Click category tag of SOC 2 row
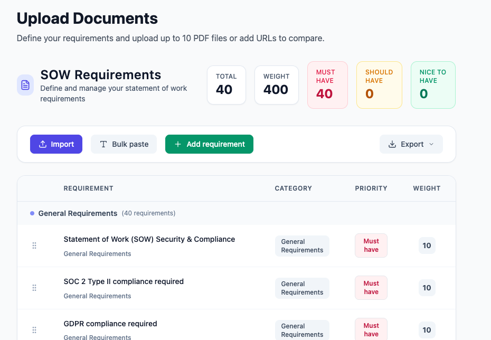 (302, 288)
